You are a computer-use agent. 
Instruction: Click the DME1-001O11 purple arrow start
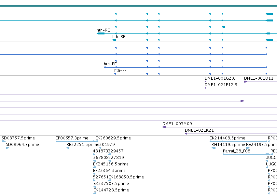click(245, 82)
